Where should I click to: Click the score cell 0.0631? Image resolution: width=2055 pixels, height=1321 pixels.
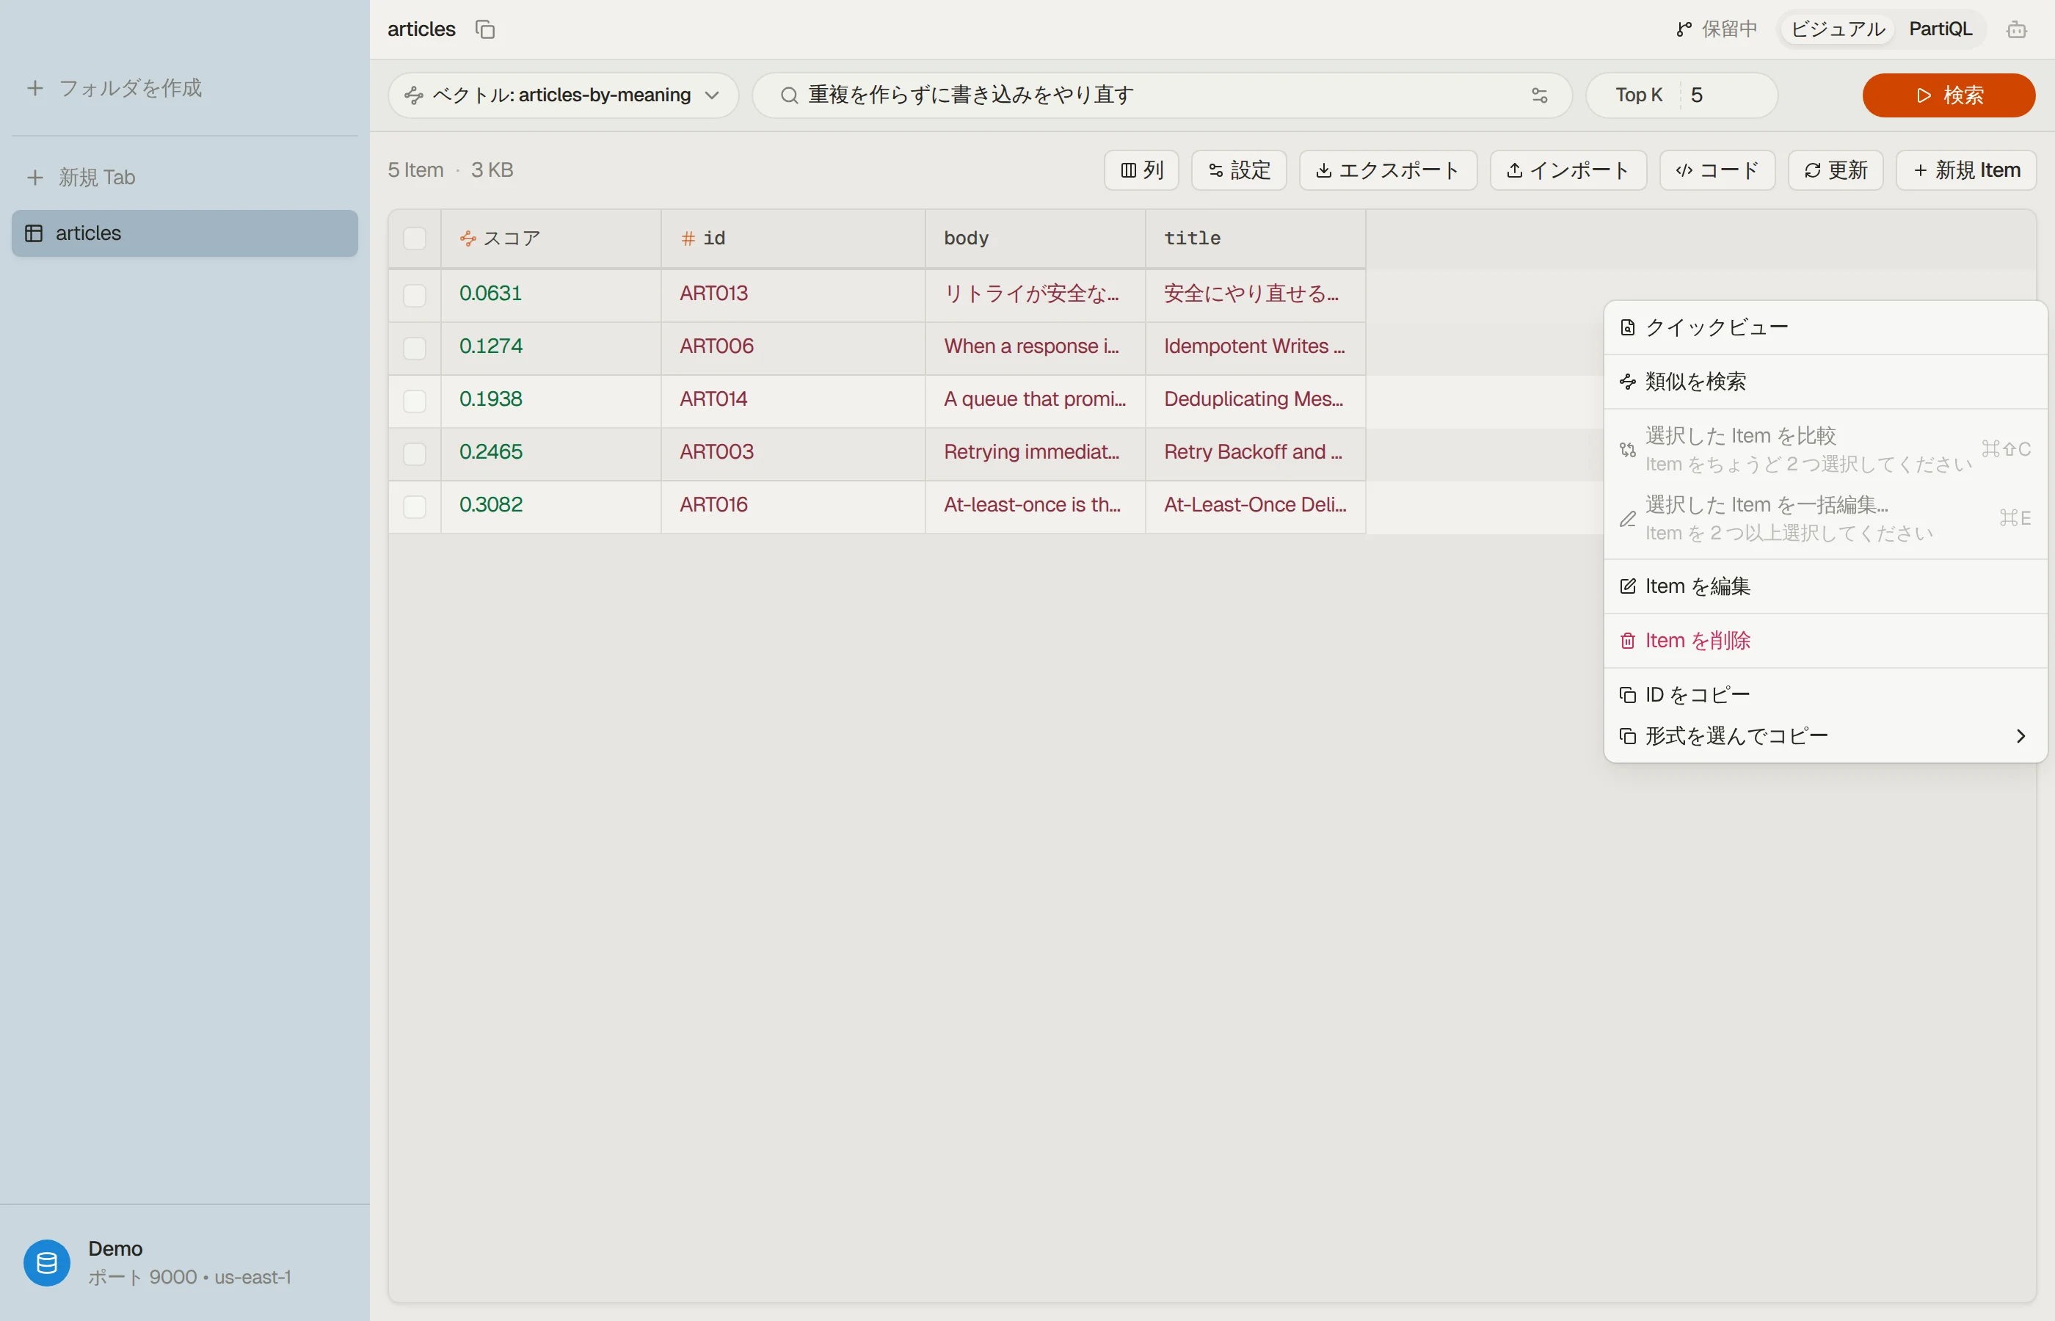tap(550, 295)
